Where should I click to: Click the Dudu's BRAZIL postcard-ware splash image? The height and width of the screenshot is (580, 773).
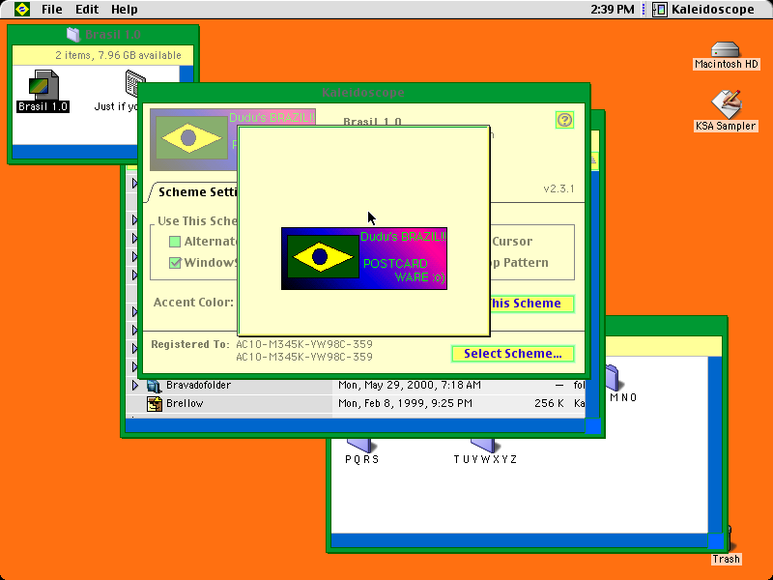(x=364, y=258)
